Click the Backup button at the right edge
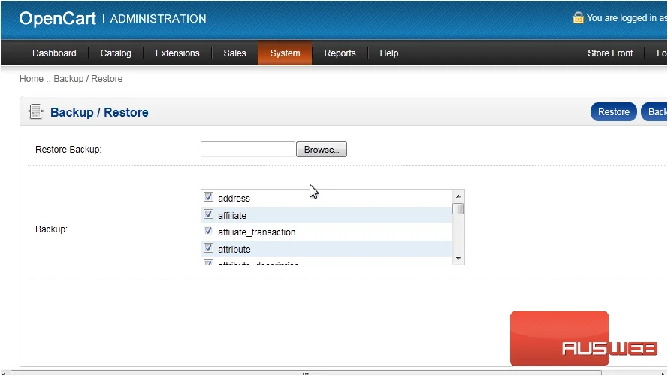 (654, 112)
